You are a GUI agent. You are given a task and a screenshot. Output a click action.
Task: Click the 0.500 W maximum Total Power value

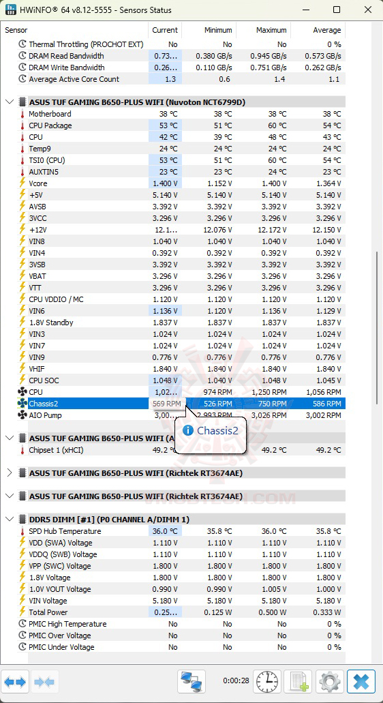tap(273, 612)
